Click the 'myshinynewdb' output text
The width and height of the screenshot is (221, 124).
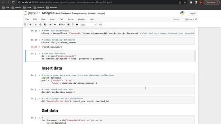click(x=52, y=47)
